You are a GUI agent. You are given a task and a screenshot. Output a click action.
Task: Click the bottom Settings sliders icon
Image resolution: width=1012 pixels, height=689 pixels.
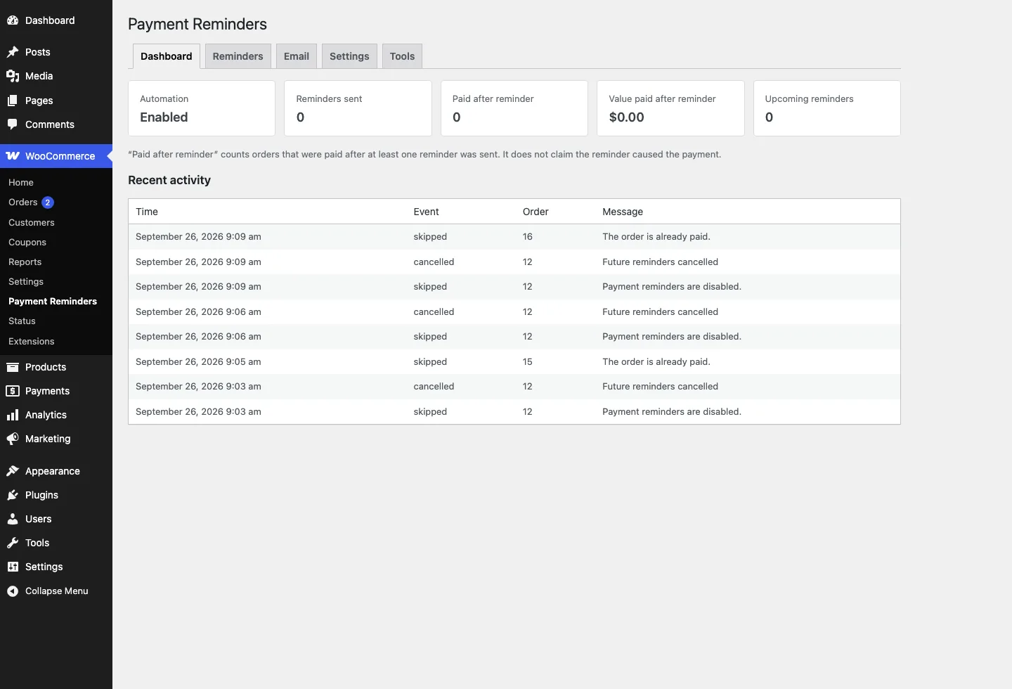tap(13, 567)
